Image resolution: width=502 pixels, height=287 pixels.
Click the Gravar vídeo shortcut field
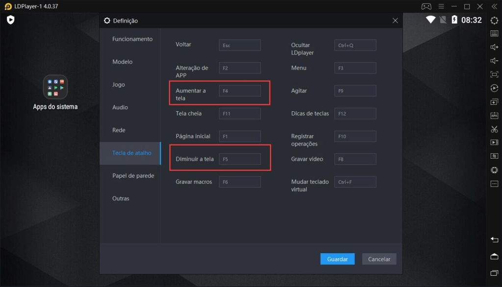pyautogui.click(x=355, y=159)
